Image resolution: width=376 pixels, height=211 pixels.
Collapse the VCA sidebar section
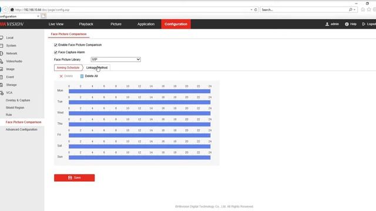coord(9,93)
